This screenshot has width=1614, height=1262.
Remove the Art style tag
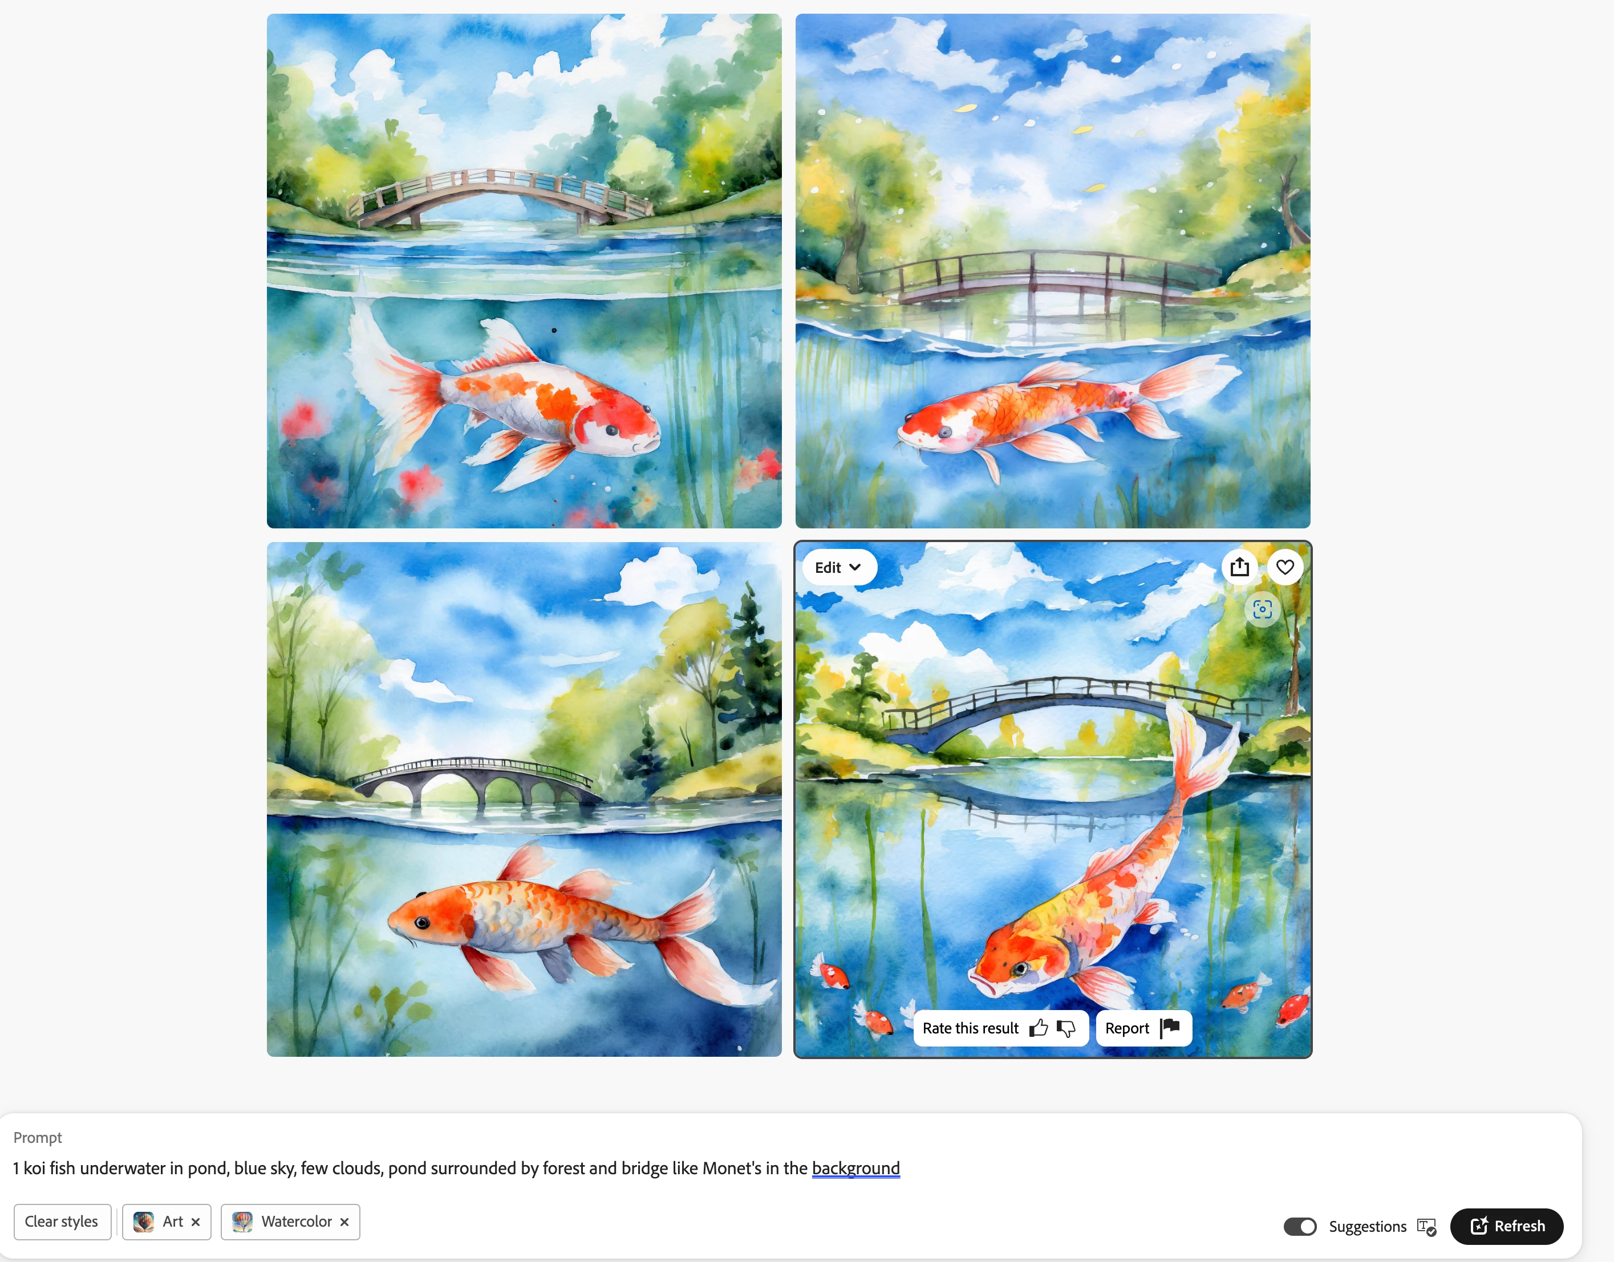(196, 1222)
